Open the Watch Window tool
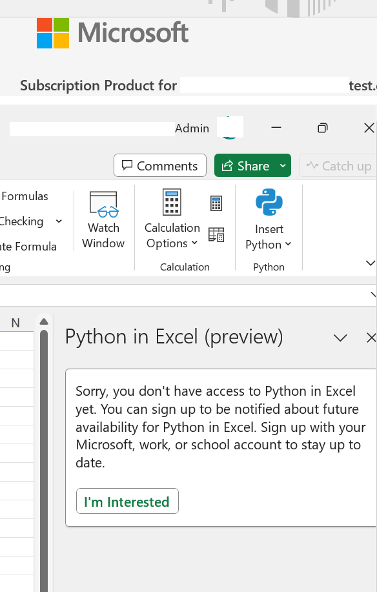Image resolution: width=377 pixels, height=592 pixels. pyautogui.click(x=103, y=219)
